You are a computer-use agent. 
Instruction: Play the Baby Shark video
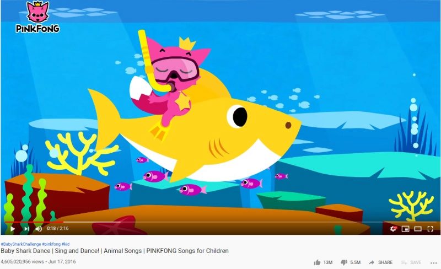[x=12, y=229]
